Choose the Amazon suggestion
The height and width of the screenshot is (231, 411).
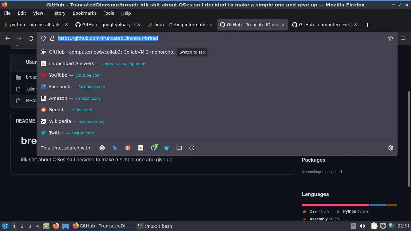tap(217, 98)
